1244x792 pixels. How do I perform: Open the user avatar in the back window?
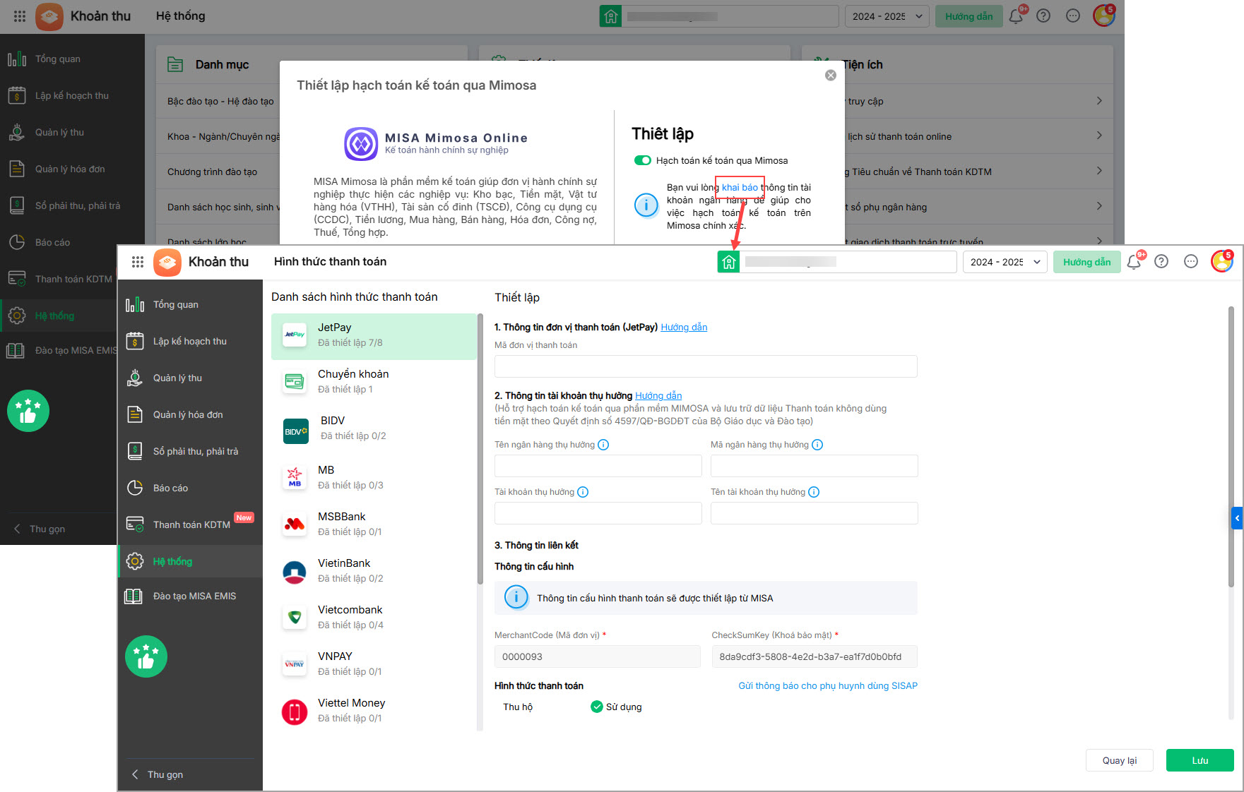[x=1104, y=16]
